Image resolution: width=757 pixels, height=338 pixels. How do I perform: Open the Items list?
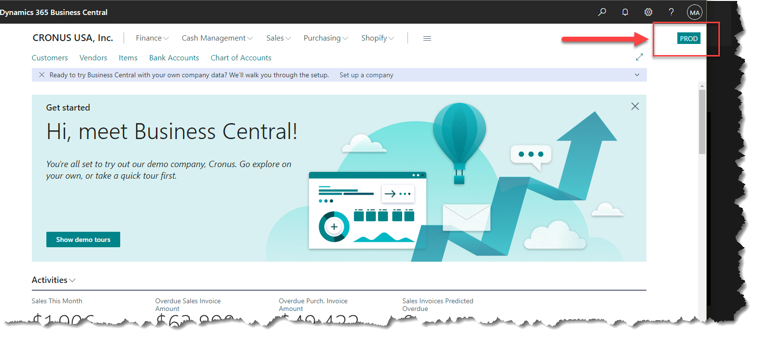point(128,57)
